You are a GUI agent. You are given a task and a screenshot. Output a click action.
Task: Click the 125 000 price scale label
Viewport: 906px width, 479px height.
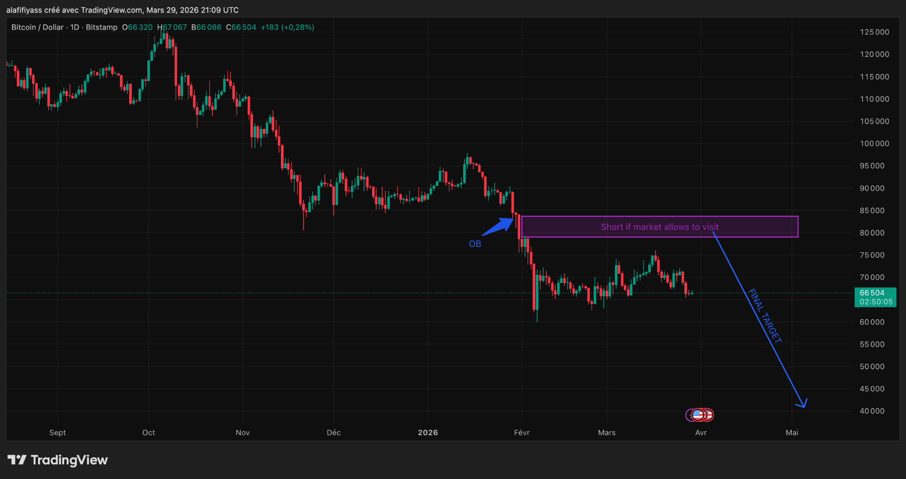pos(874,32)
